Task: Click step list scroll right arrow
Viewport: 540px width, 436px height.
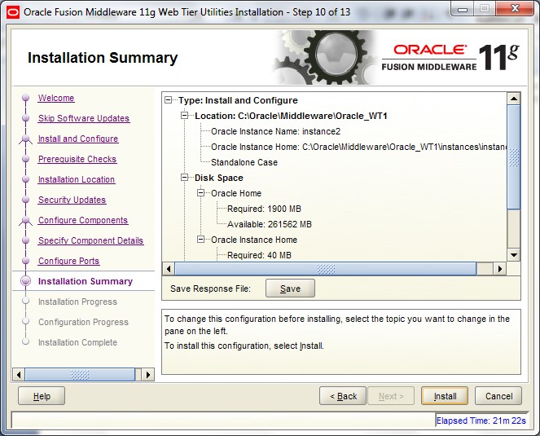Action: click(x=148, y=375)
